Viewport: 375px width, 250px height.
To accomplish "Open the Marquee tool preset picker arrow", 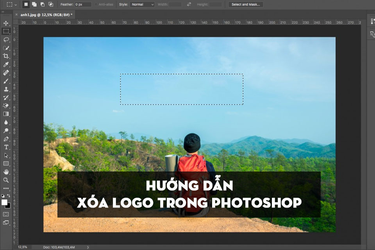I will coord(16,5).
